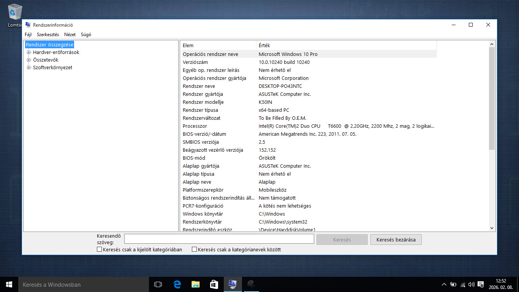The image size is (519, 292).
Task: Select the 'BIOS-mód' row
Action: [x=309, y=158]
